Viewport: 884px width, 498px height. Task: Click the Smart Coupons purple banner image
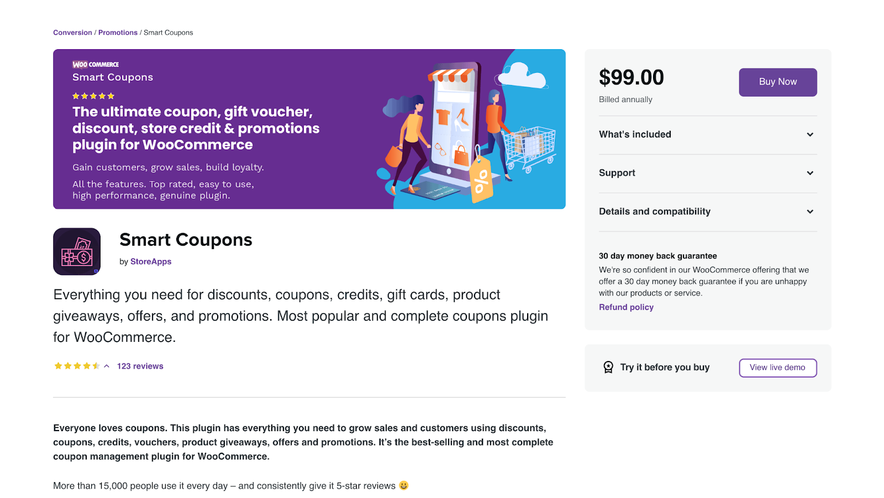[x=309, y=129]
